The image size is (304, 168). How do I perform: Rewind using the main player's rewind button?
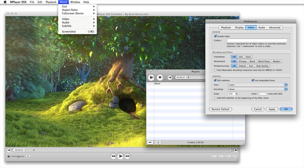click(x=113, y=156)
